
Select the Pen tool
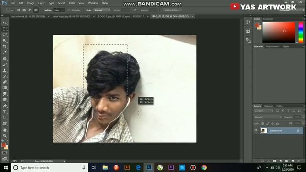tap(5, 106)
